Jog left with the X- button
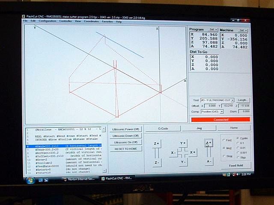 [173, 153]
